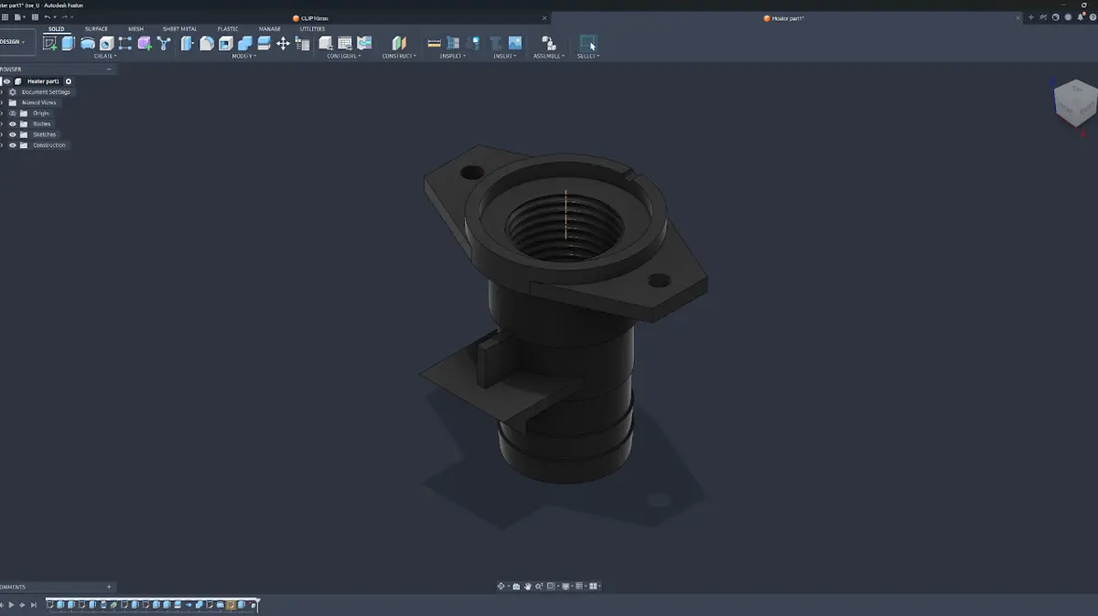Click the Save icon in the title bar
The image size is (1098, 616).
point(34,17)
